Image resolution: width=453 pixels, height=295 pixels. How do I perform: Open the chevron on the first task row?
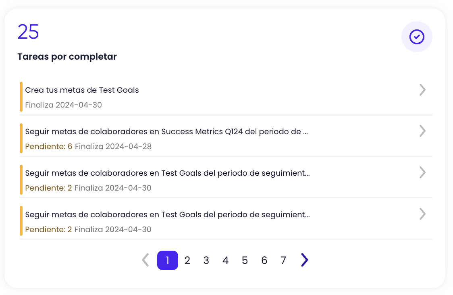click(x=422, y=90)
